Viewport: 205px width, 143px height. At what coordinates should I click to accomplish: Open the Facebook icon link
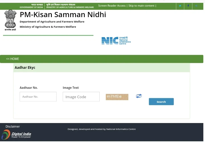188,6
